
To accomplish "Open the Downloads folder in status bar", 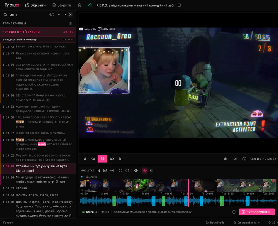I will point(215,223).
